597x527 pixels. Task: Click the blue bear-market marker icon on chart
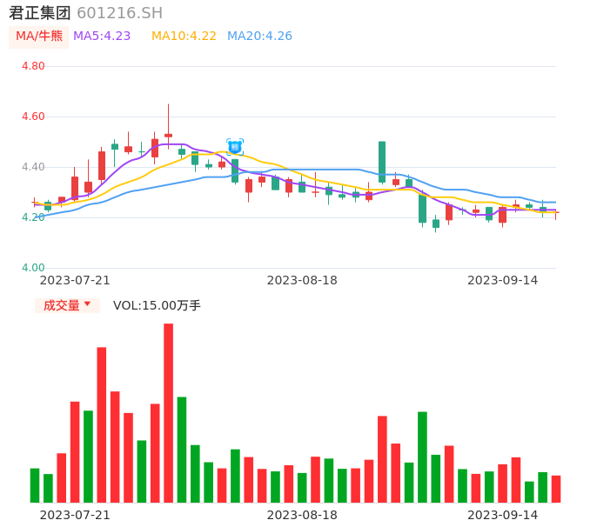pyautogui.click(x=235, y=147)
